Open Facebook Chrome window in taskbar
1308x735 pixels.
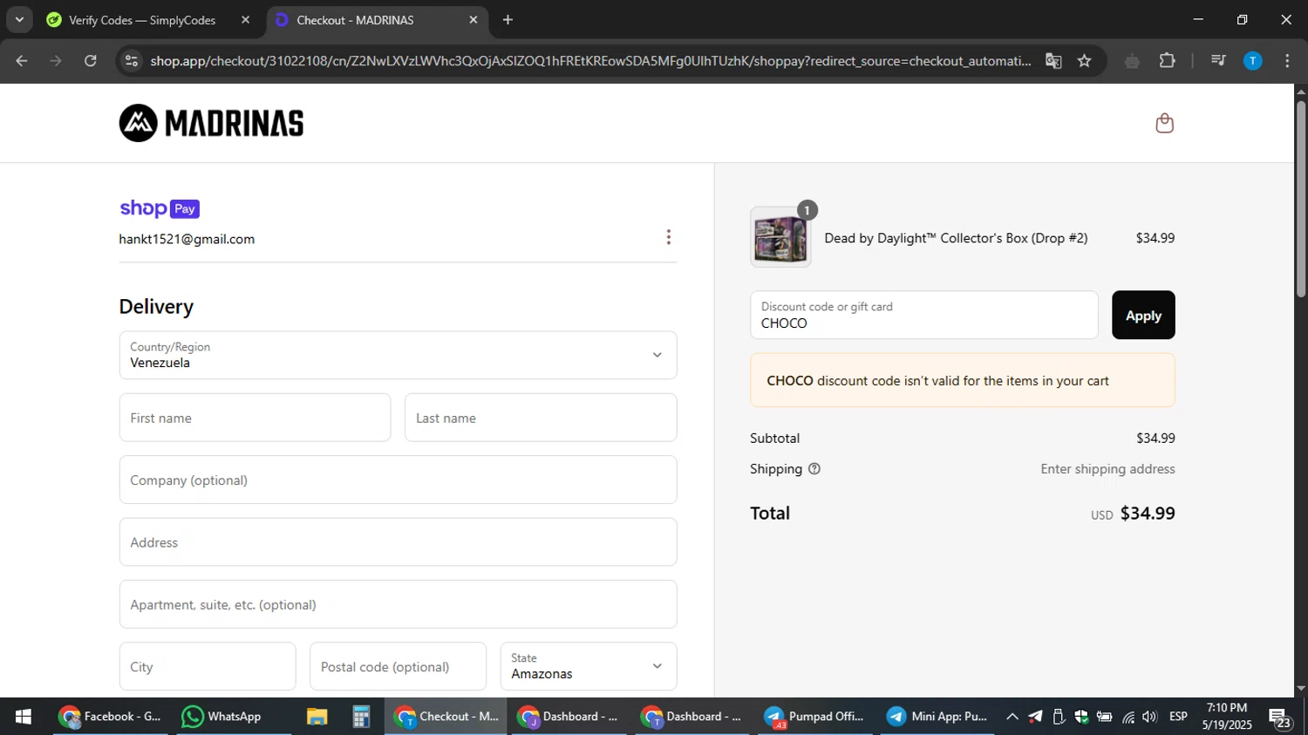(x=111, y=717)
